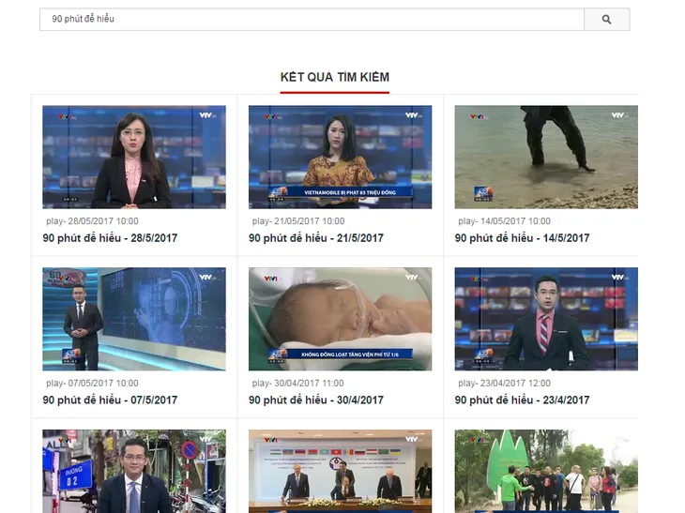Click the magnifier search button
The image size is (685, 513).
tap(606, 19)
